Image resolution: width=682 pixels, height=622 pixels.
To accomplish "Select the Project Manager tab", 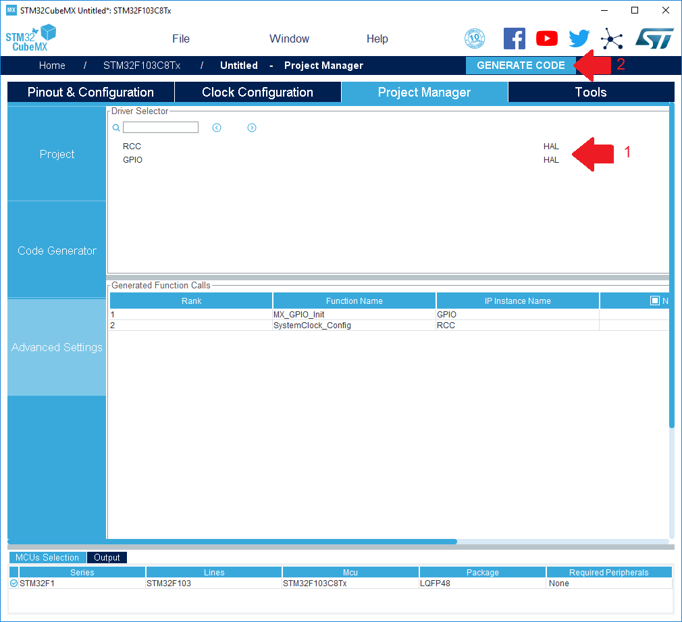I will (x=425, y=93).
